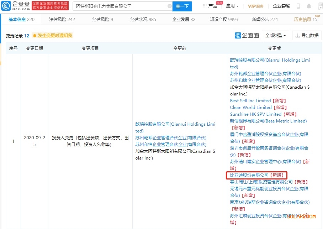Screen dimensions: 323x229
Task: Open the notifications bell
Action: (x=309, y=6)
